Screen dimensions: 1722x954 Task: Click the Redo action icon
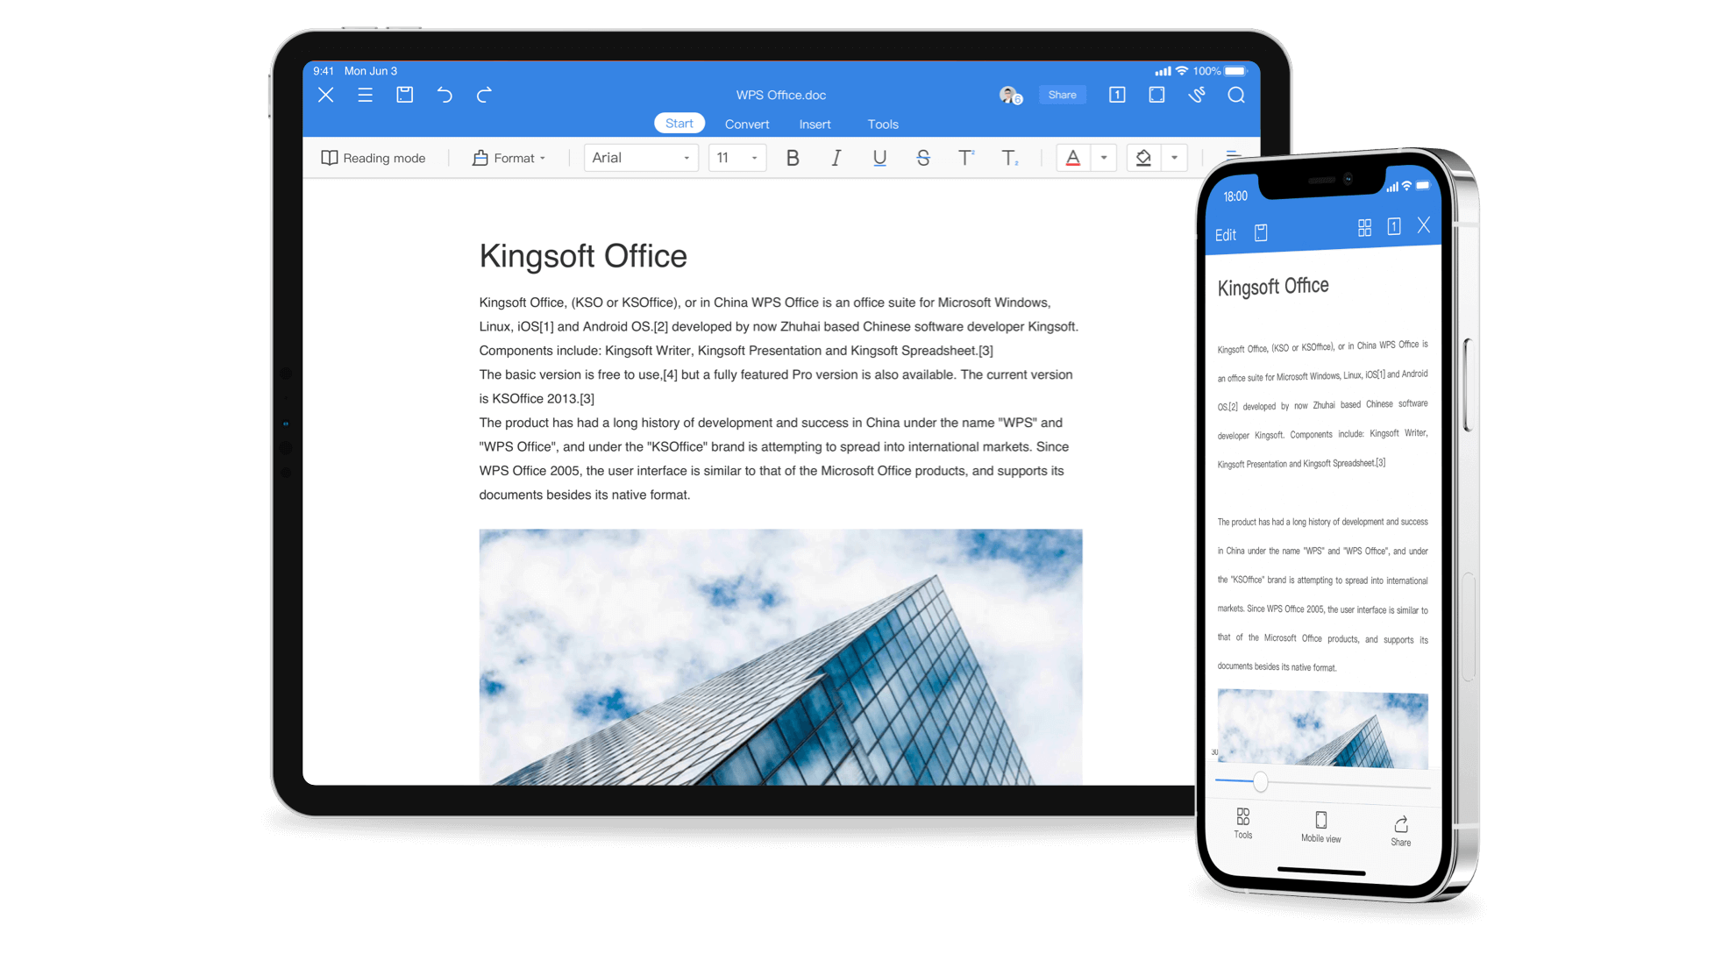point(487,94)
